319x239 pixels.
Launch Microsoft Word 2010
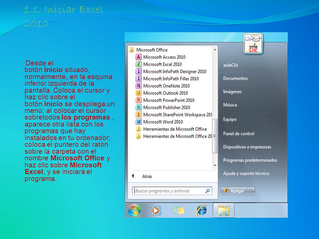pos(163,122)
